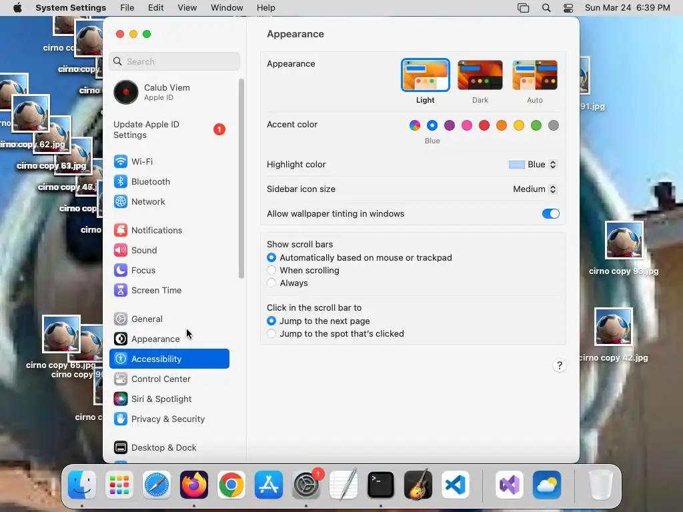Screen dimensions: 683x512
Task: Pick the yellow accent color
Action: pos(519,125)
